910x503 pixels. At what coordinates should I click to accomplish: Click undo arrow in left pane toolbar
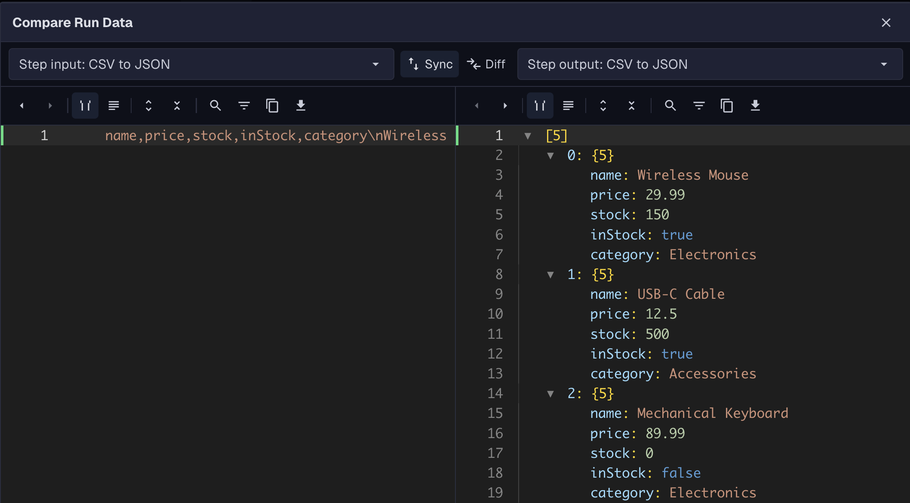coord(22,105)
